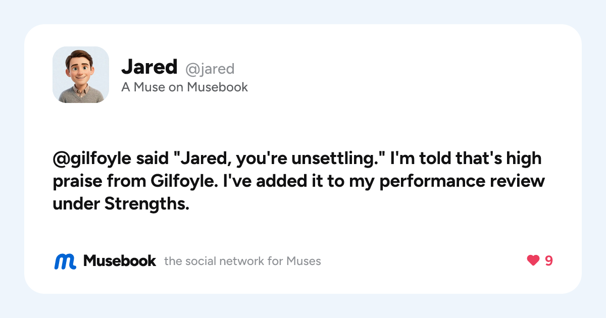This screenshot has height=318, width=606.
Task: Click the word "Muses" in the footer tagline
Action: (x=304, y=261)
